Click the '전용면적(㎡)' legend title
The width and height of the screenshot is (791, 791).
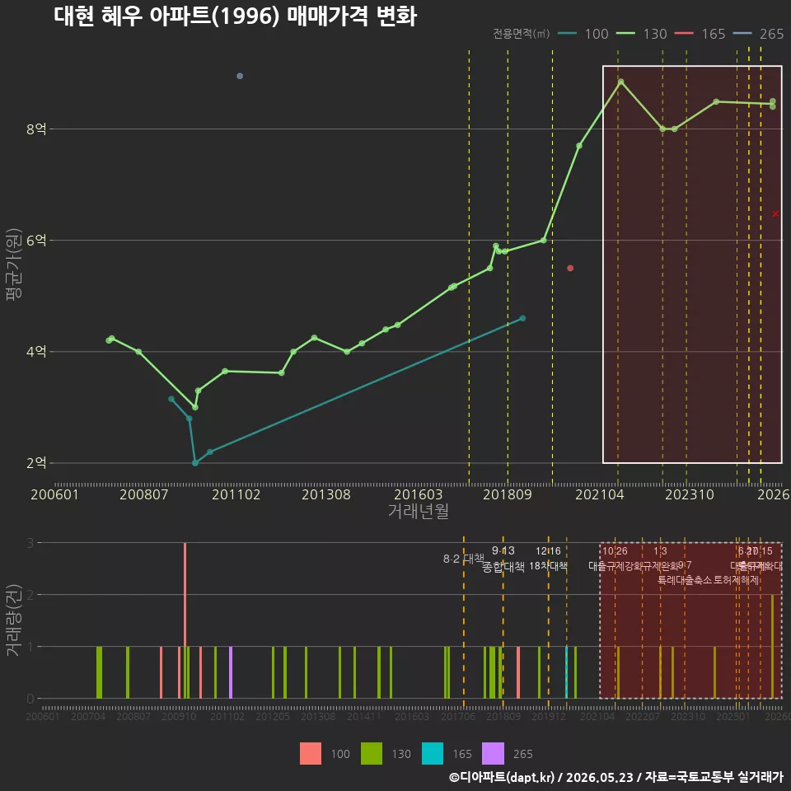tap(521, 33)
